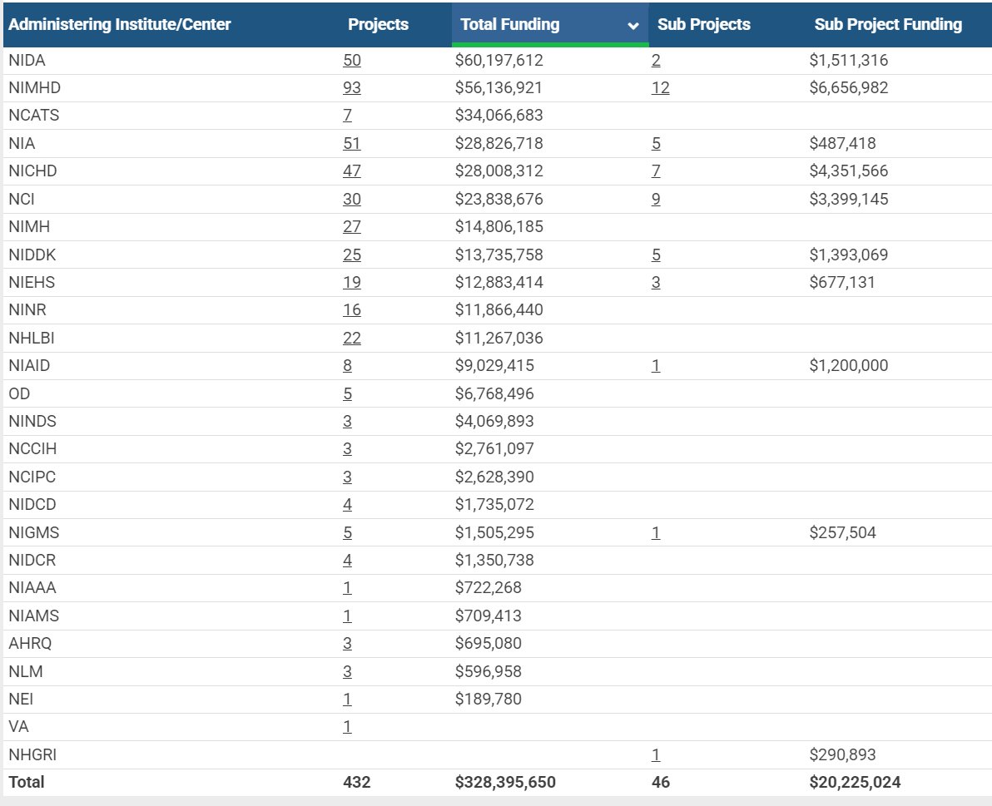
Task: Open NHLBI's 22 projects link
Action: point(352,339)
